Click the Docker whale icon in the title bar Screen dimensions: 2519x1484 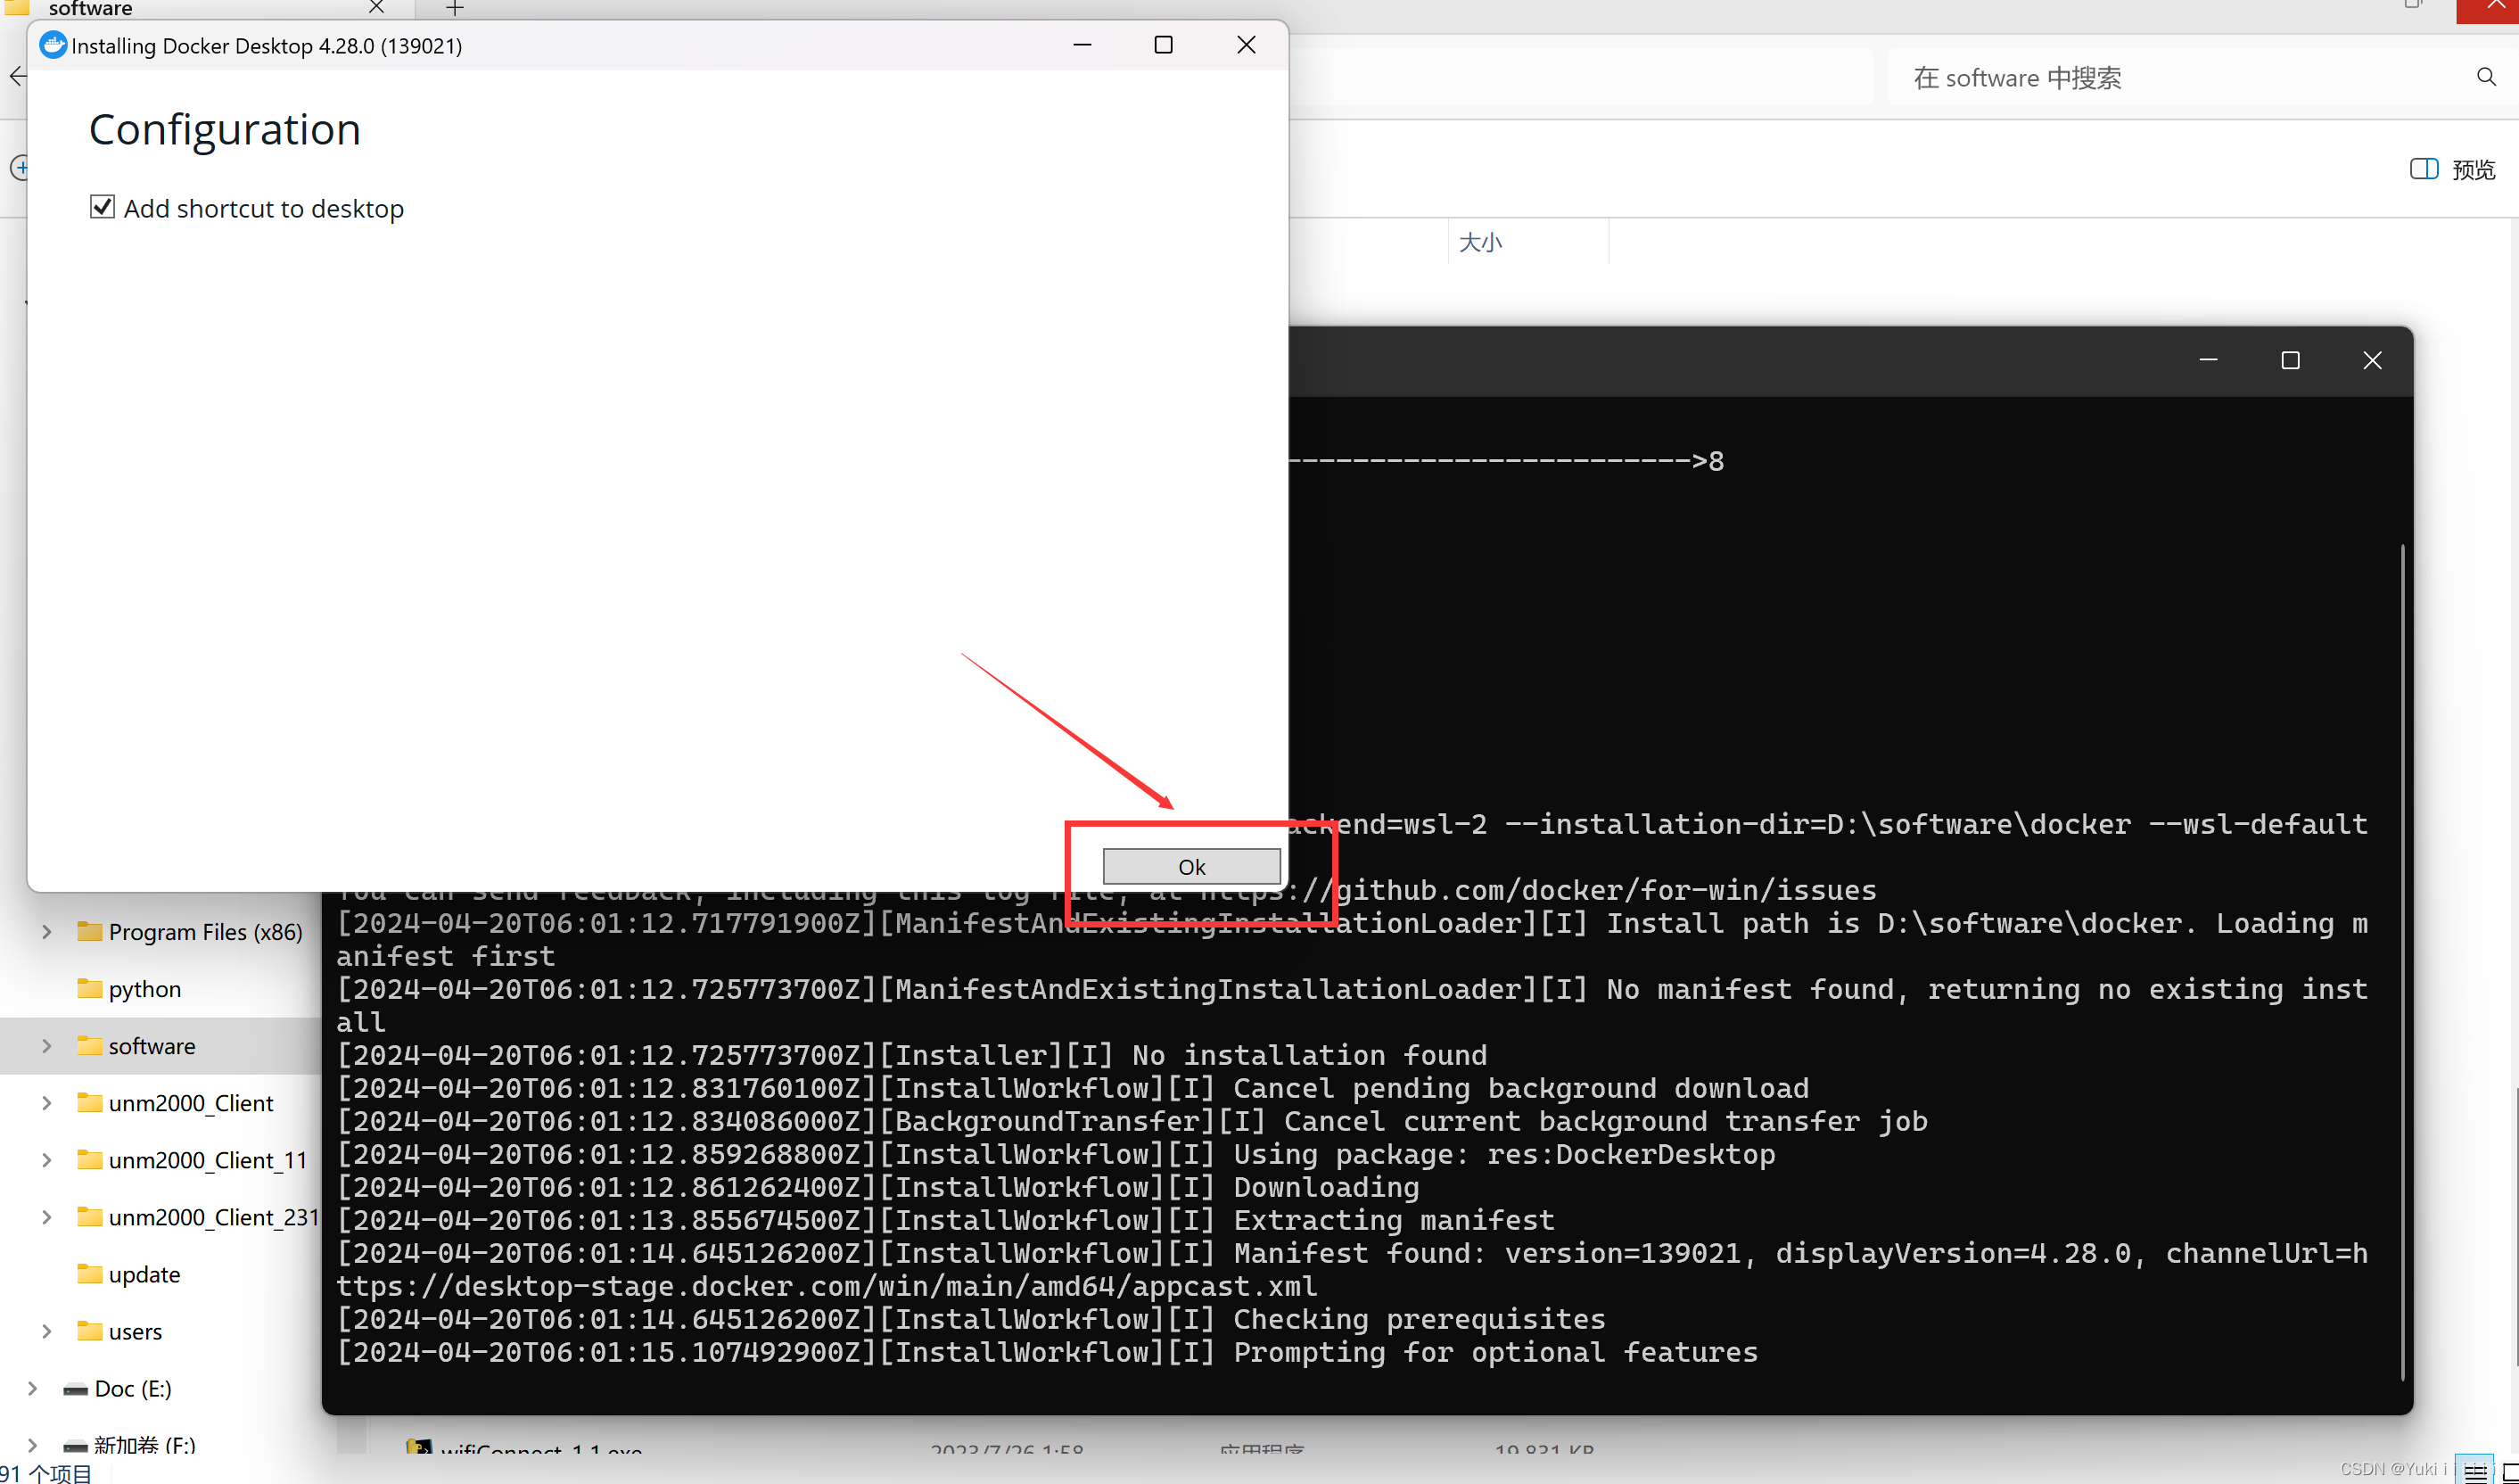point(53,45)
